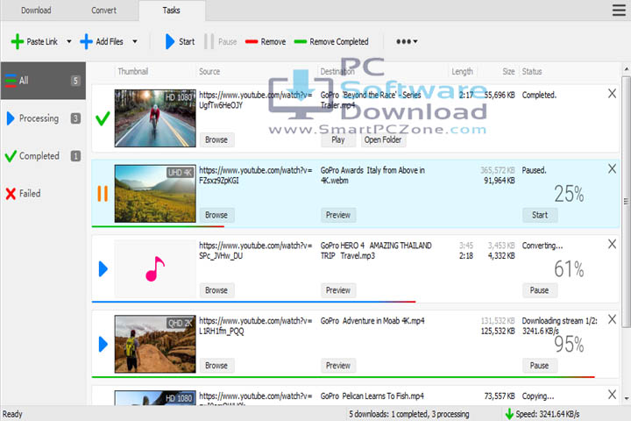Viewport: 631px width, 421px height.
Task: Select the Tasks tab
Action: coord(172,10)
